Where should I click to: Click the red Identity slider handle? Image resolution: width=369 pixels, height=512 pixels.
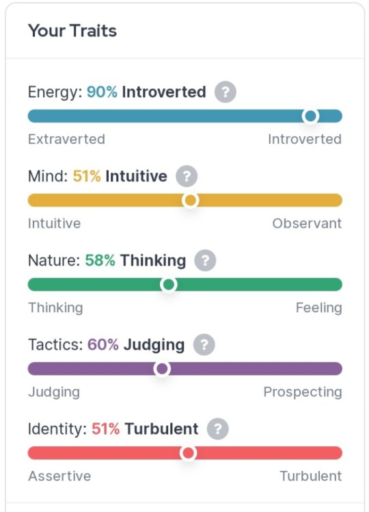click(188, 453)
